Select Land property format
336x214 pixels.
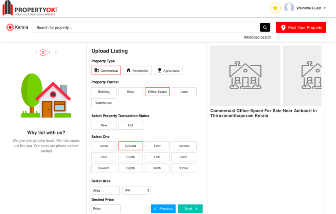pos(184,92)
